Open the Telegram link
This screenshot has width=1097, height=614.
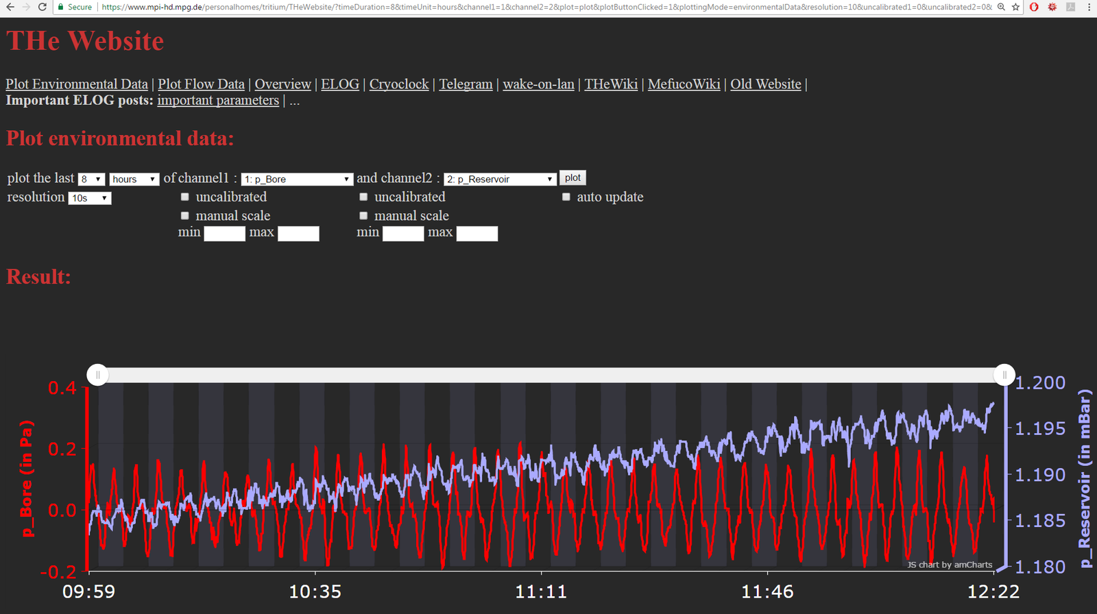click(x=466, y=84)
